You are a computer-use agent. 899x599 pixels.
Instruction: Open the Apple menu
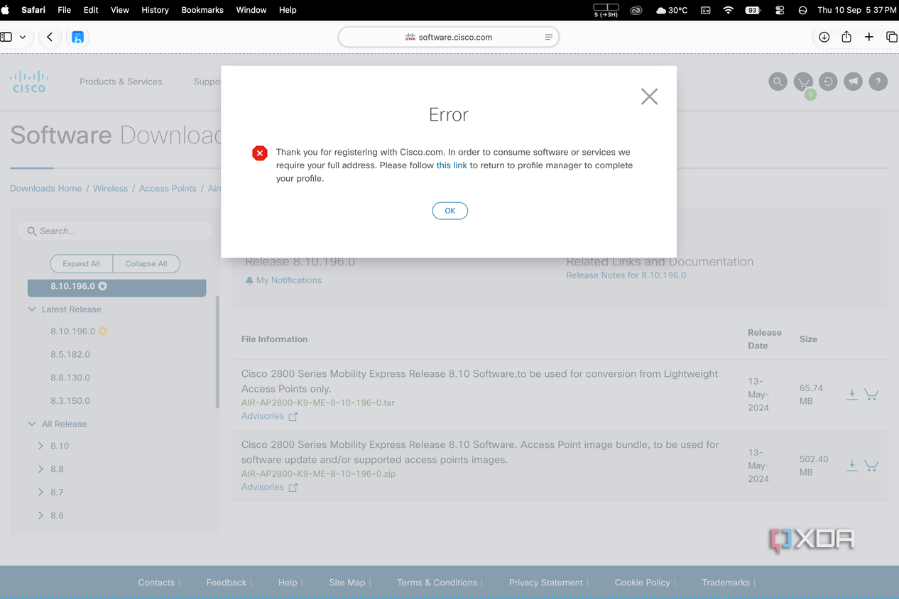click(x=6, y=10)
